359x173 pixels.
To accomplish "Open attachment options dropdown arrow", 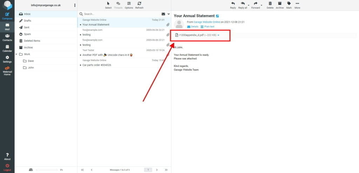I will point(218,35).
